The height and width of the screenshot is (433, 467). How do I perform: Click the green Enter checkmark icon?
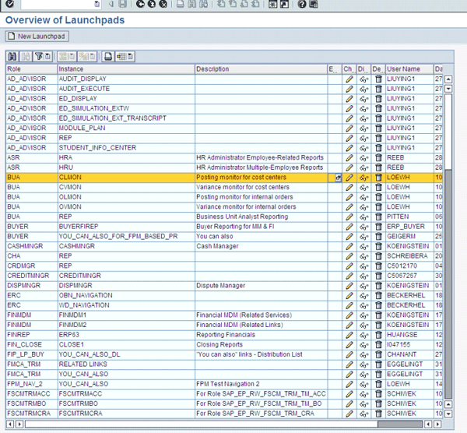pyautogui.click(x=10, y=5)
